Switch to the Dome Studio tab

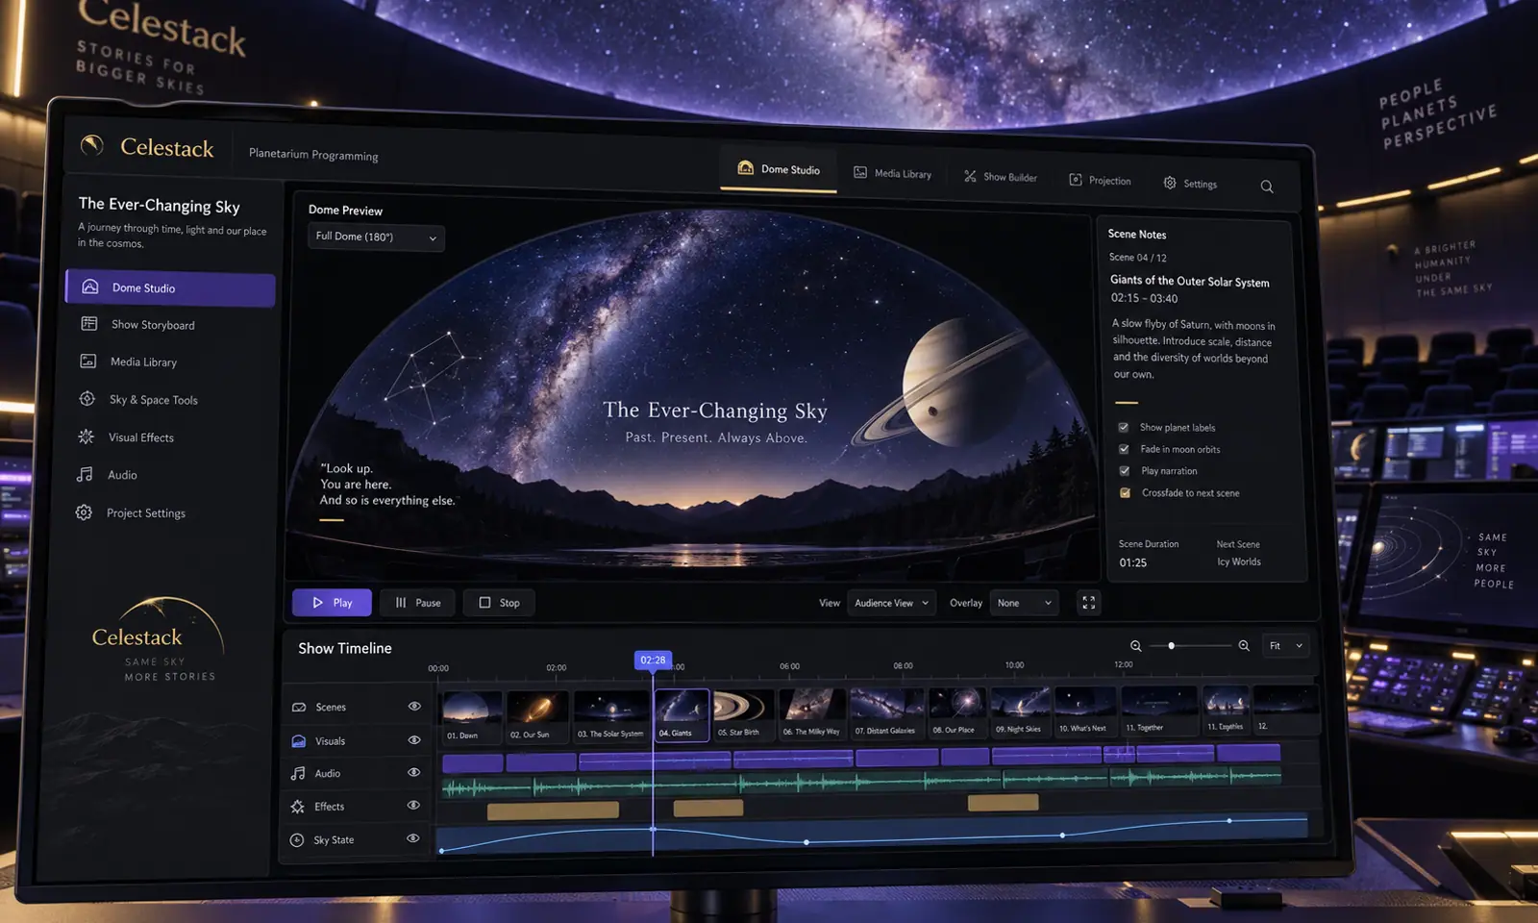pos(779,170)
